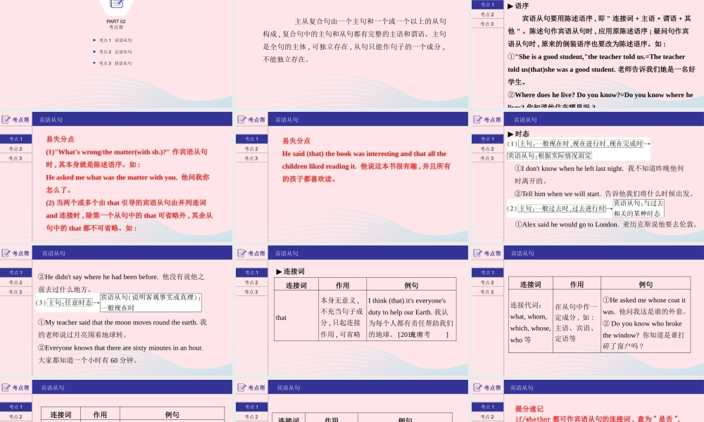The width and height of the screenshot is (704, 422).
Task: Choose 考点2 on the ▶连接词 slide
Action: (251, 282)
